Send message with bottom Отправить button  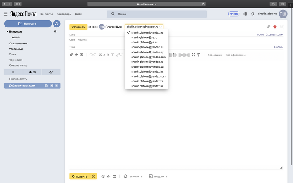pos(80,176)
